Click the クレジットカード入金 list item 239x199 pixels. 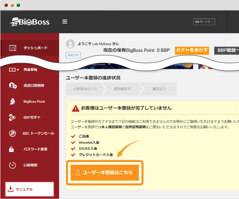(x=96, y=155)
